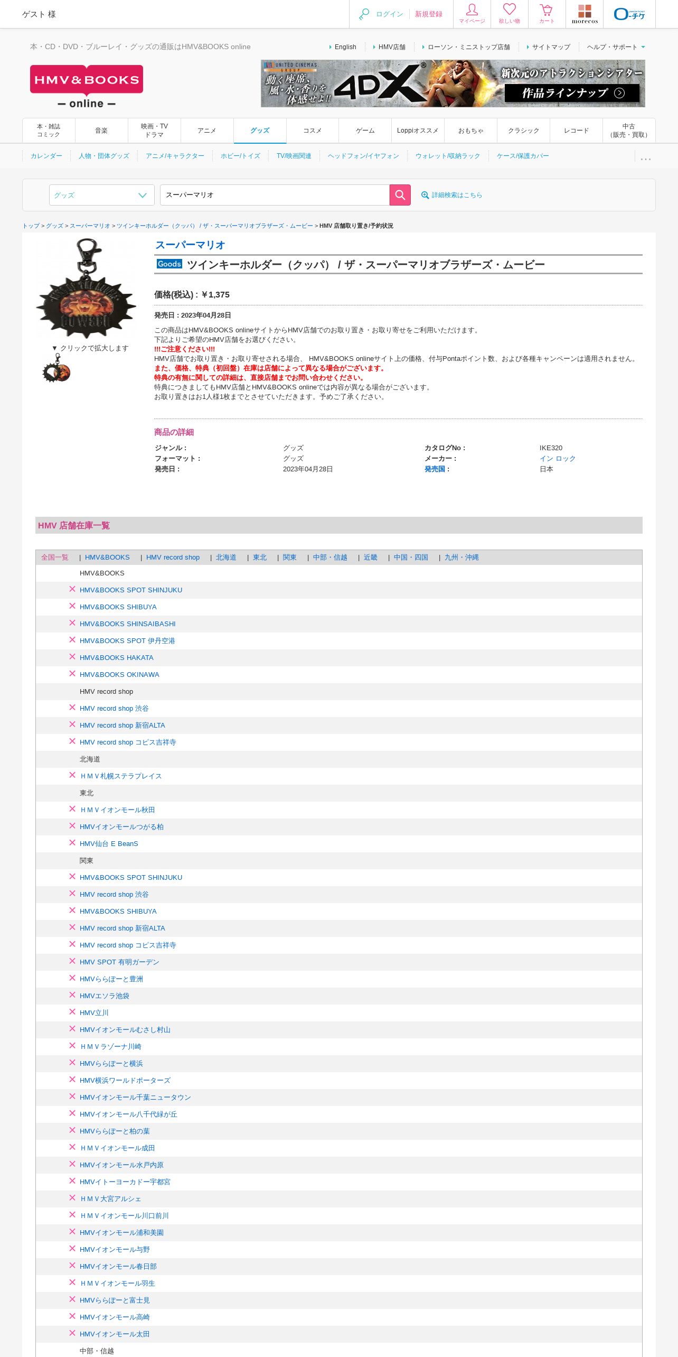
Task: Switch to ゲーム tab
Action: point(365,131)
